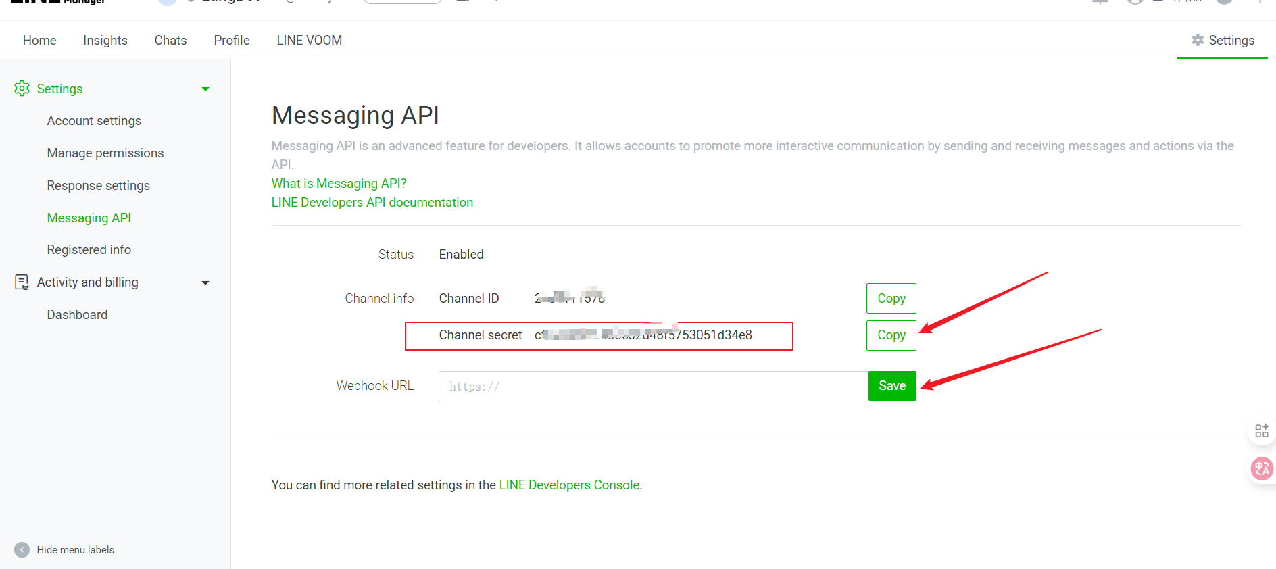Viewport: 1276px width, 569px height.
Task: Click the sidebar Settings label
Action: (59, 89)
